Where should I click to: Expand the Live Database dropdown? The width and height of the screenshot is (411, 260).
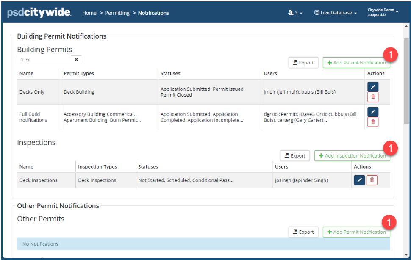336,13
